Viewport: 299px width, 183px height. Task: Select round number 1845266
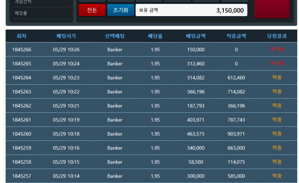22,49
